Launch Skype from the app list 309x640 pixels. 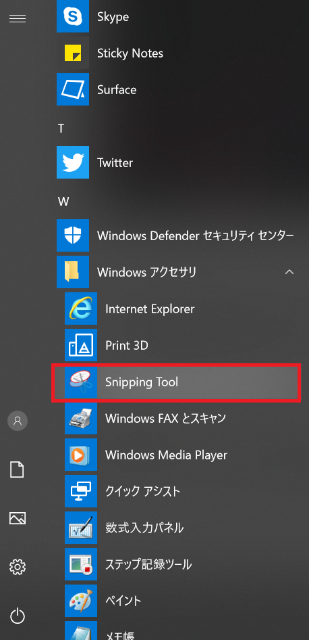(x=113, y=17)
